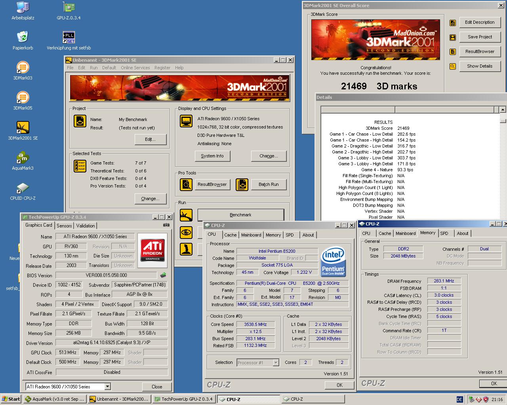Click the Selected Tests checklist icon
The height and width of the screenshot is (405, 507).
[80, 166]
